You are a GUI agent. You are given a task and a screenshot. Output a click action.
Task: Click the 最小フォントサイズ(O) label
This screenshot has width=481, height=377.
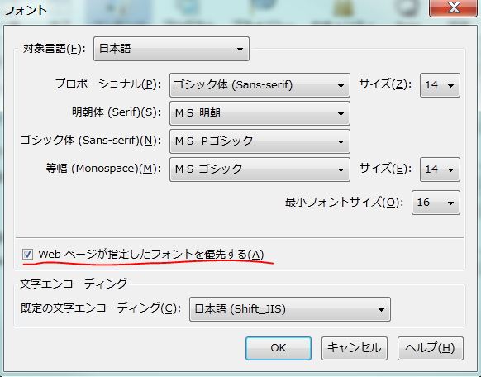(344, 203)
